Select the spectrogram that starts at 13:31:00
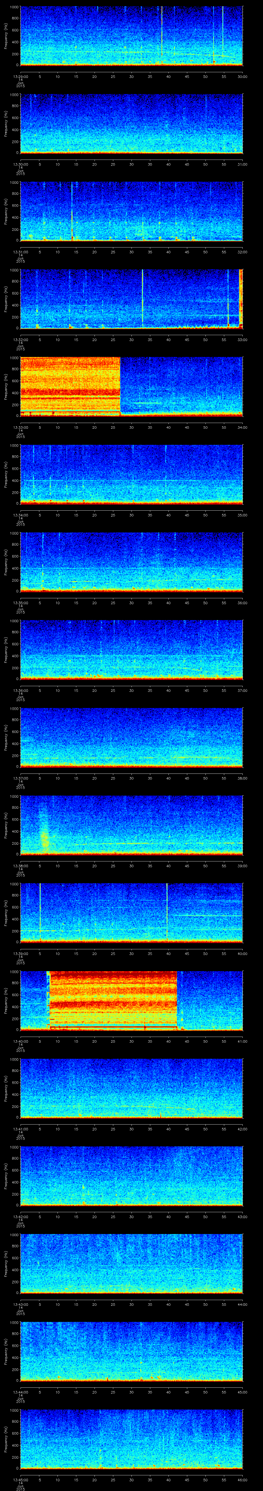This screenshot has width=263, height=1491. 131,211
